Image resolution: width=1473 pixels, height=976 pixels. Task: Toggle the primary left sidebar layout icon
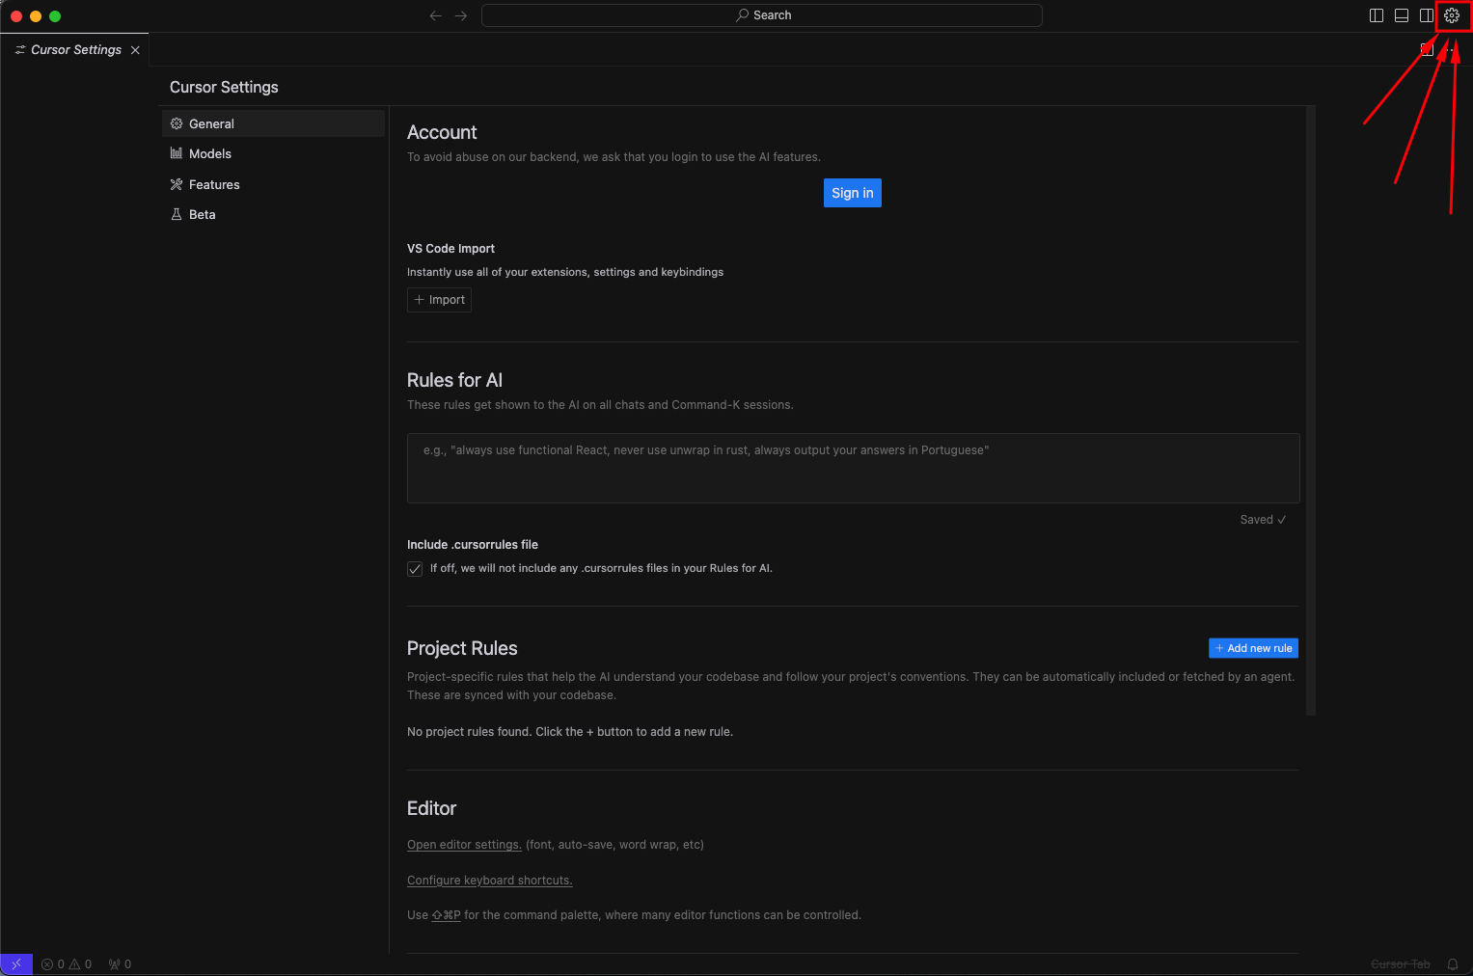(x=1377, y=15)
